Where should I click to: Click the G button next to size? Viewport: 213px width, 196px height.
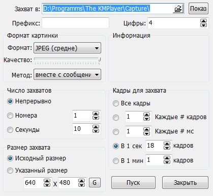(x=95, y=183)
